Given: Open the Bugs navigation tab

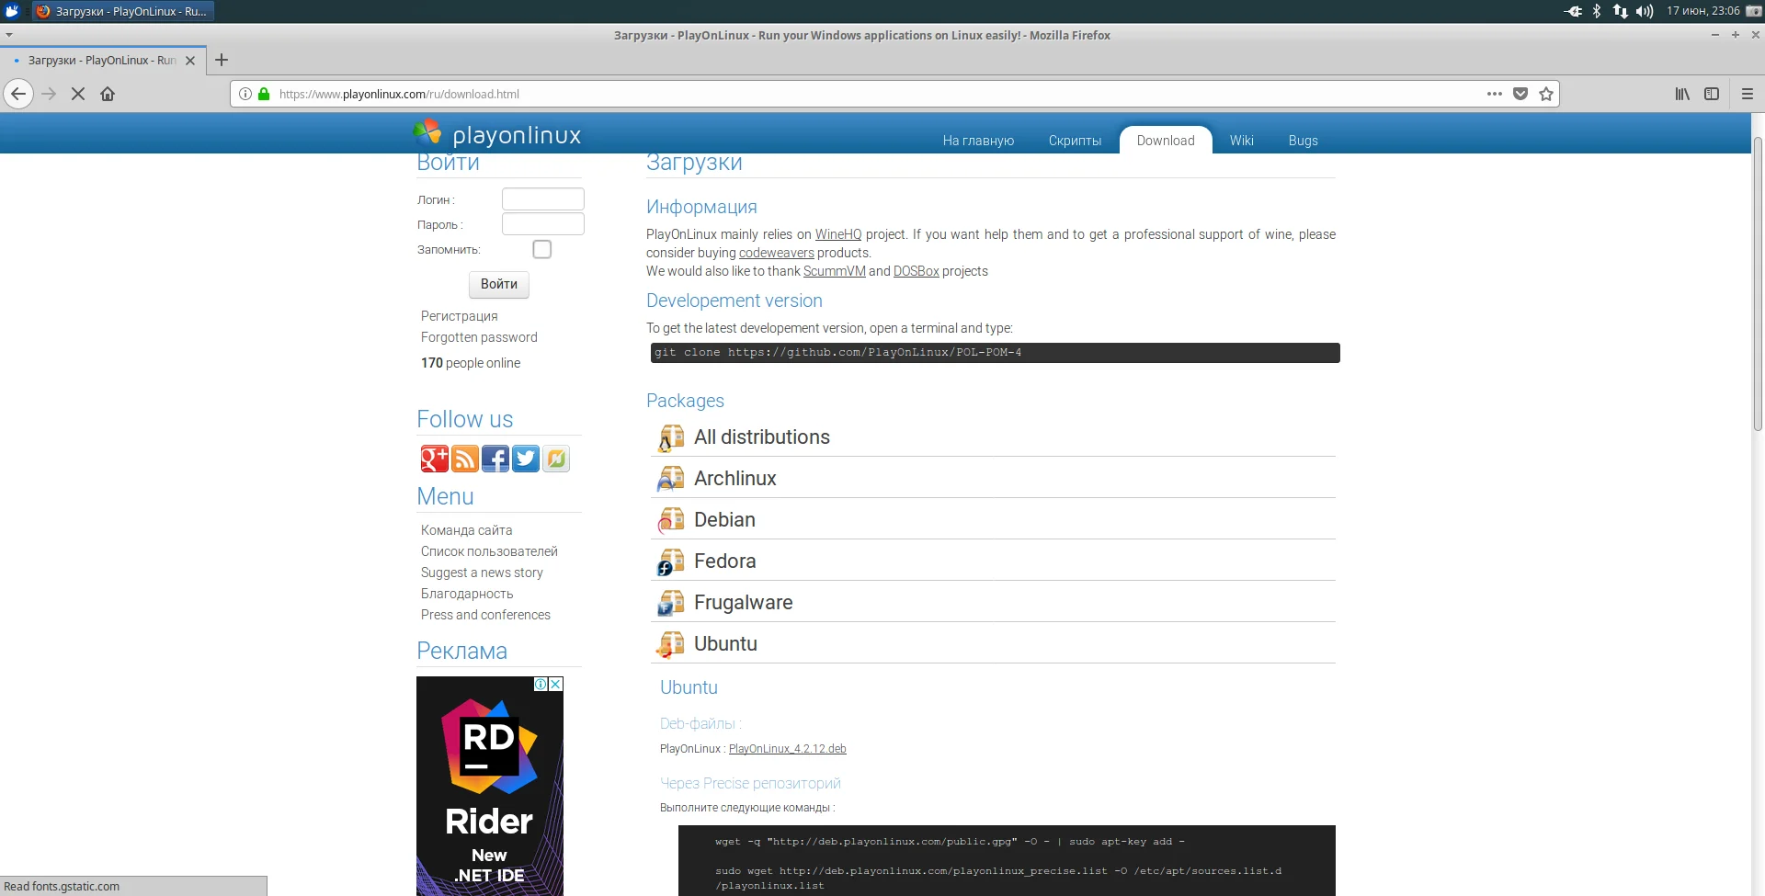Looking at the screenshot, I should pos(1303,141).
